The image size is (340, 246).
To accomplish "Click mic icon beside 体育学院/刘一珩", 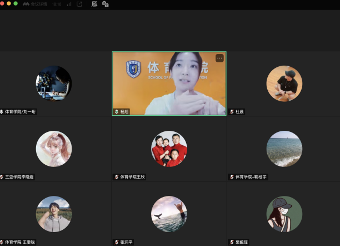I will click(x=2, y=112).
